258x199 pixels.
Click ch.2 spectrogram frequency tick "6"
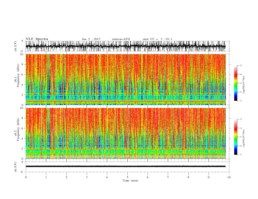pos(23,128)
